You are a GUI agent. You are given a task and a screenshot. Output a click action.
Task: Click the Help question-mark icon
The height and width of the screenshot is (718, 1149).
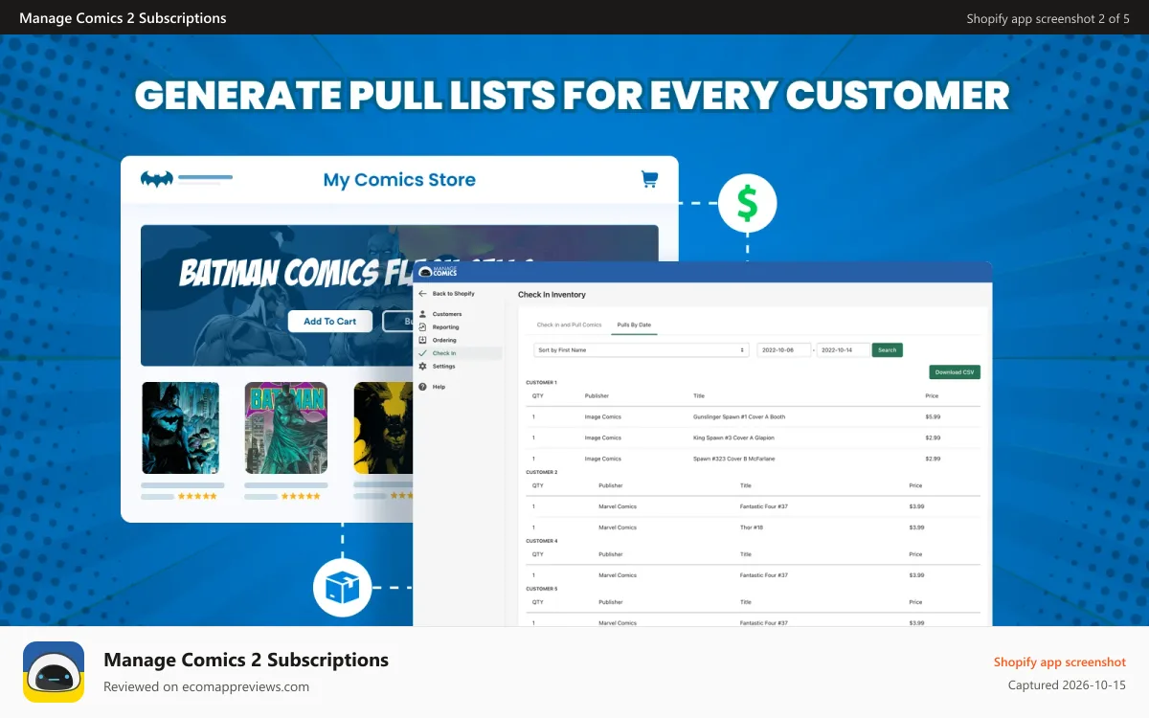422,387
